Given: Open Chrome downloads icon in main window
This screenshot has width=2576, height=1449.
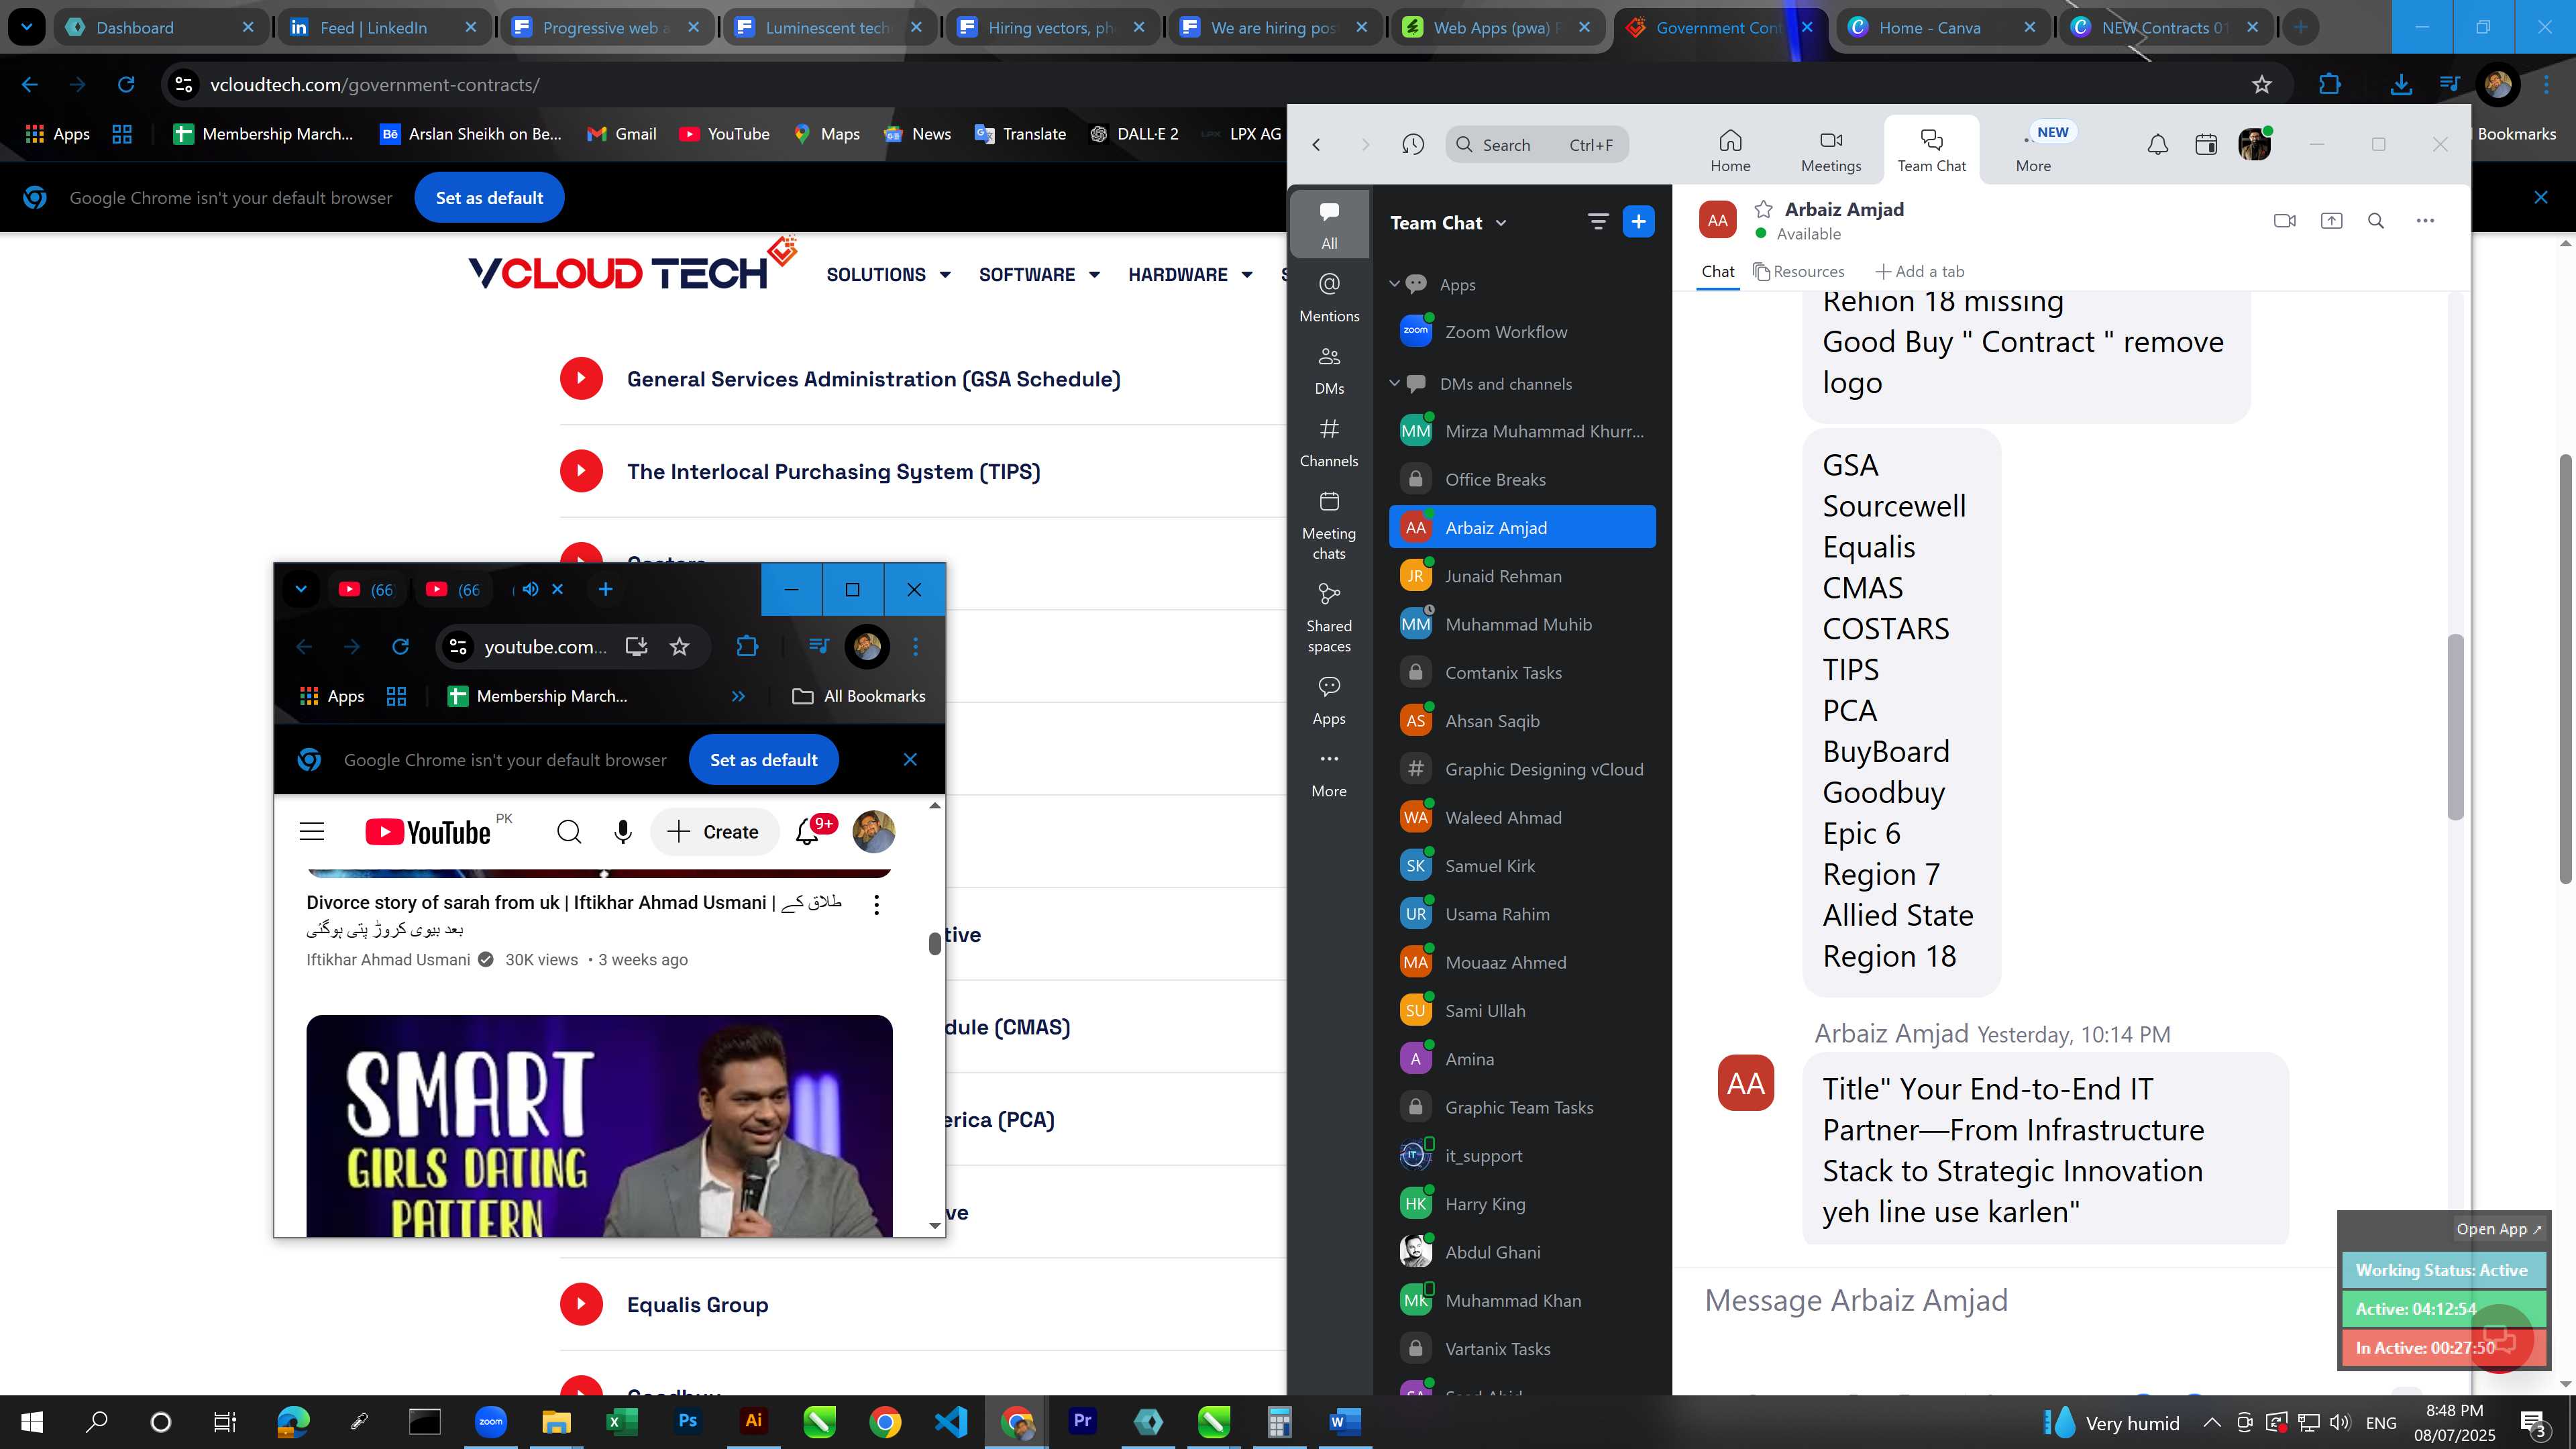Looking at the screenshot, I should click(x=2400, y=85).
